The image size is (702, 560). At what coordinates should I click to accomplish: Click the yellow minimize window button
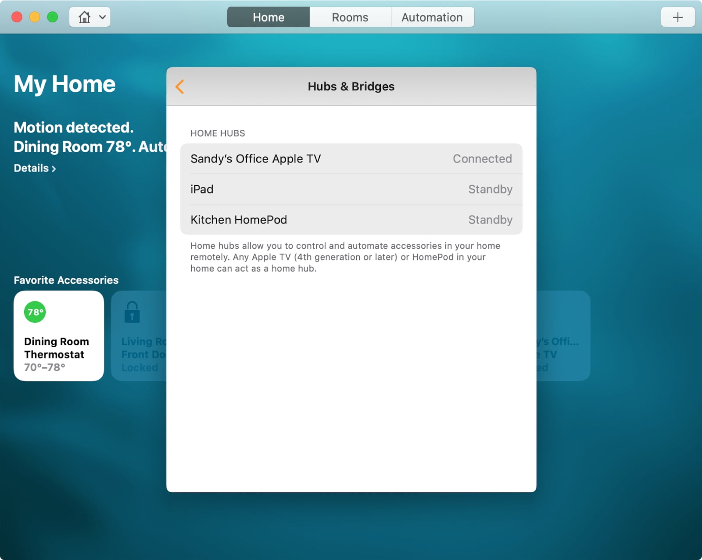tap(35, 17)
